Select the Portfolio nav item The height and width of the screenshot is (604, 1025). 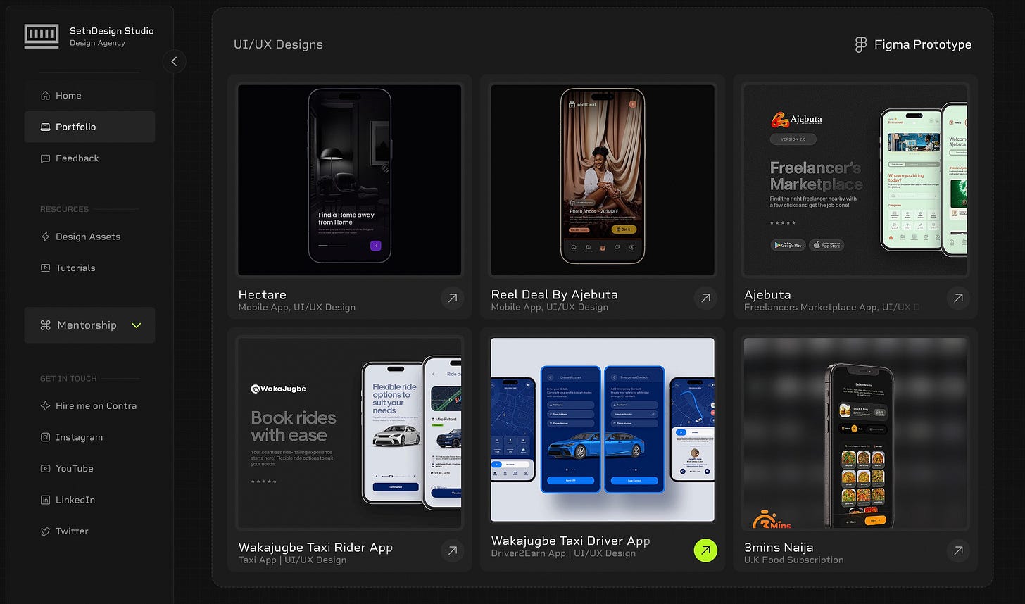click(89, 127)
